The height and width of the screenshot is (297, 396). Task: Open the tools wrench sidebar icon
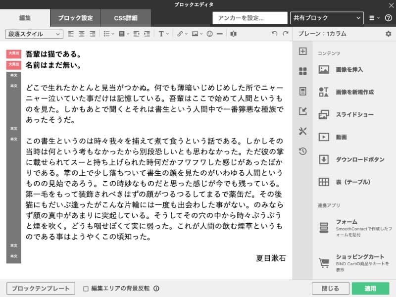[x=302, y=131]
